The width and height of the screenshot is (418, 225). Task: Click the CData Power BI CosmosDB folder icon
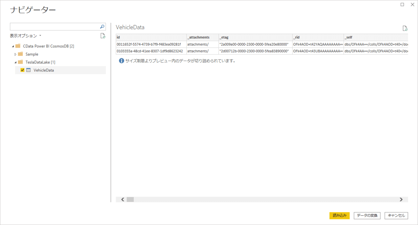tap(18, 46)
